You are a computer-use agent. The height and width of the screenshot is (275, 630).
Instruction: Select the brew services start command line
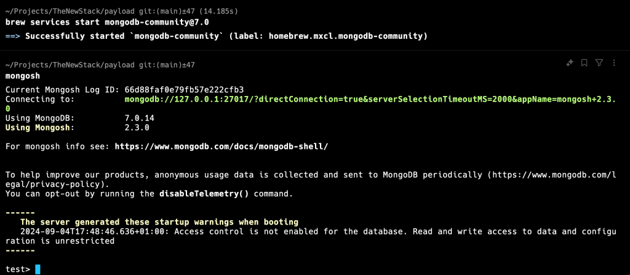(107, 22)
